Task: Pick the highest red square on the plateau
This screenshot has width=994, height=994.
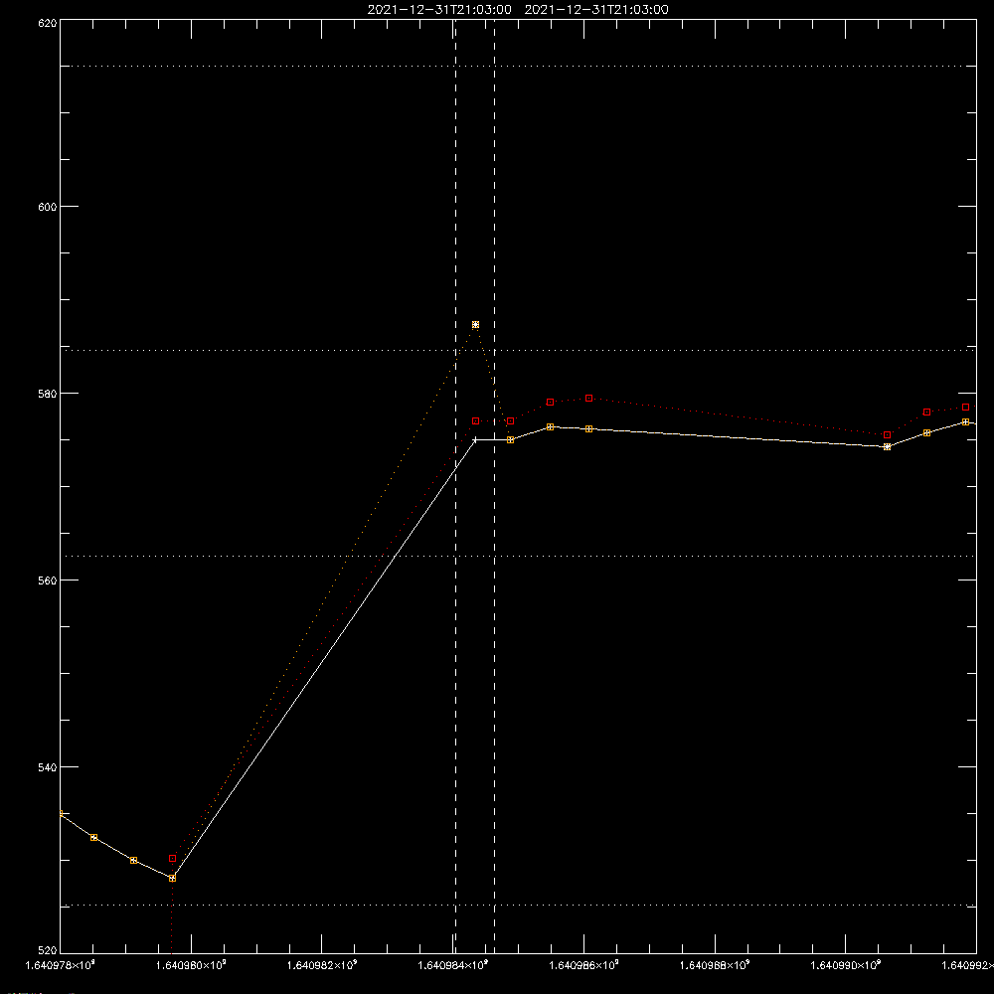Action: point(588,399)
